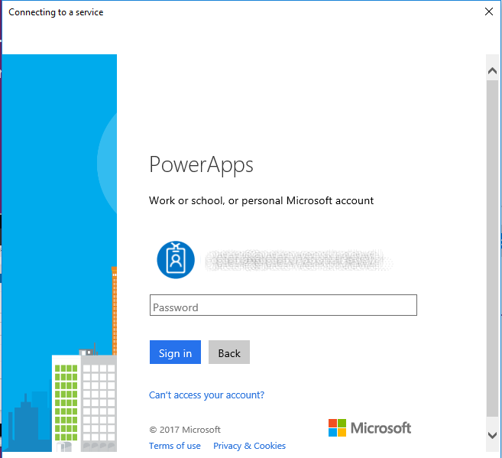
Task: Close the Connecting to a service dialog
Action: (488, 11)
